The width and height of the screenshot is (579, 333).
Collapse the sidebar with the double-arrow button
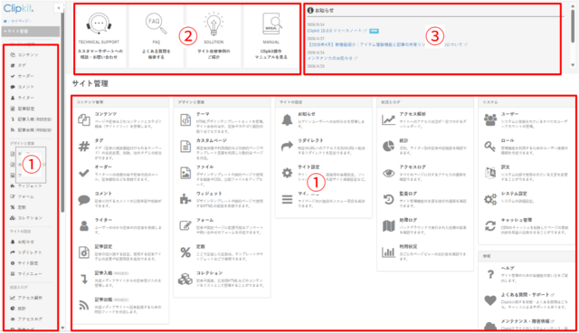click(x=58, y=8)
